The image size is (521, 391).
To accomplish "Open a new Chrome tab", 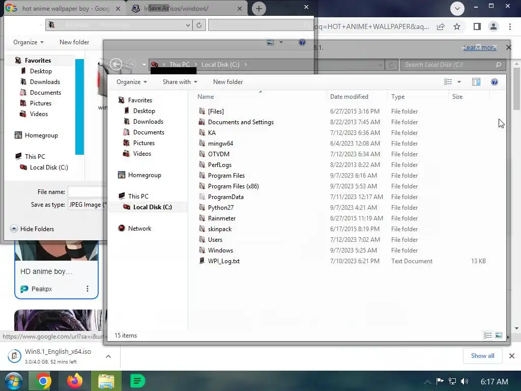I will (259, 9).
